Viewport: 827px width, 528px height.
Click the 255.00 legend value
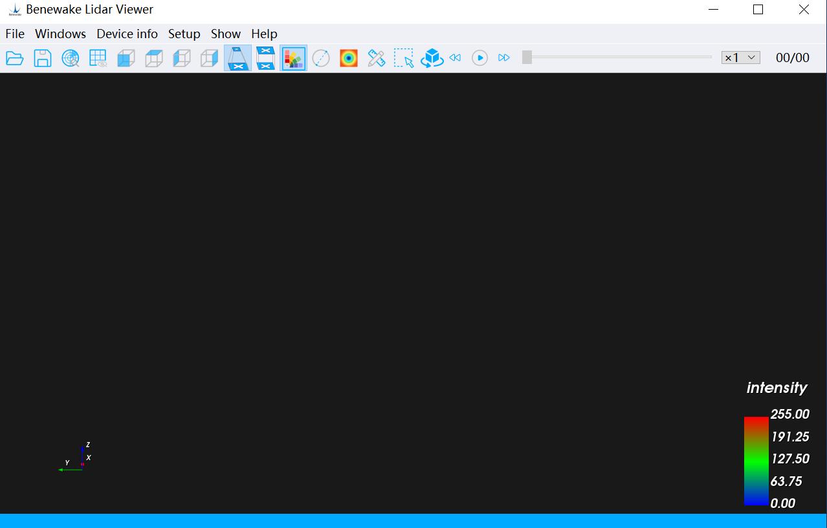point(790,414)
